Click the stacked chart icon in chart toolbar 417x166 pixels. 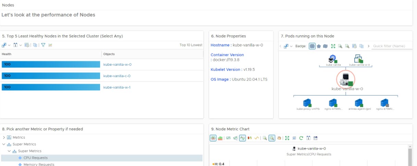click(220, 138)
